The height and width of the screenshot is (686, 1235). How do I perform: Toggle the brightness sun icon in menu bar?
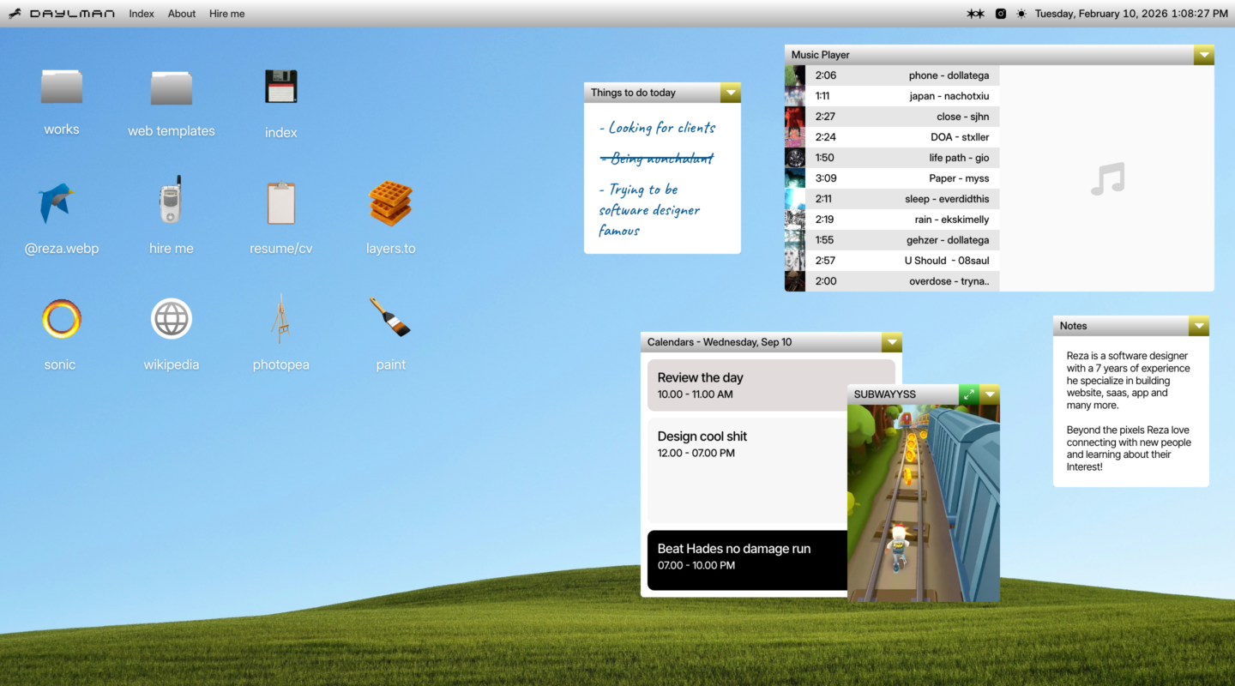(x=1021, y=14)
